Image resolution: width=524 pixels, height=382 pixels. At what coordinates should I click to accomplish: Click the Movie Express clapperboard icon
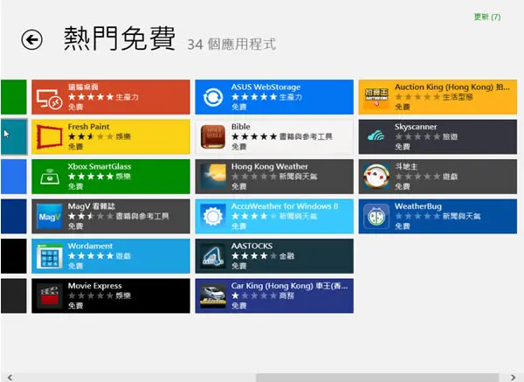click(x=50, y=295)
